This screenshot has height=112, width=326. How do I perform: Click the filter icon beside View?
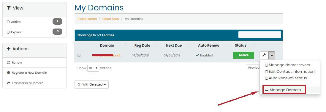[x=9, y=8]
